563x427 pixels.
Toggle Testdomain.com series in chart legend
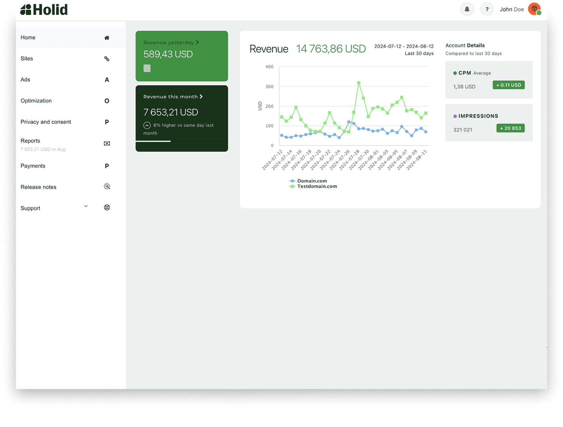313,186
